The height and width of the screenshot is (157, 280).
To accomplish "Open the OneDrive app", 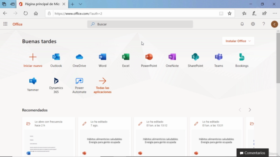I will 79,60.
